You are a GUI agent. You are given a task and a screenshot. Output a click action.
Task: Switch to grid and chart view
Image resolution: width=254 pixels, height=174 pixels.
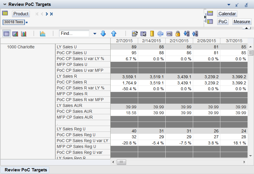pos(15,34)
